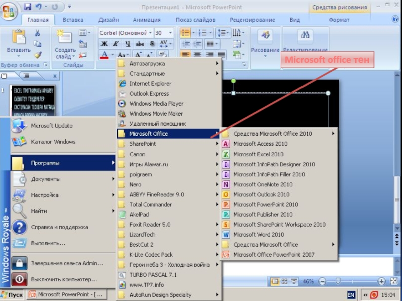Start Microsoft Access 2010

(x=260, y=144)
